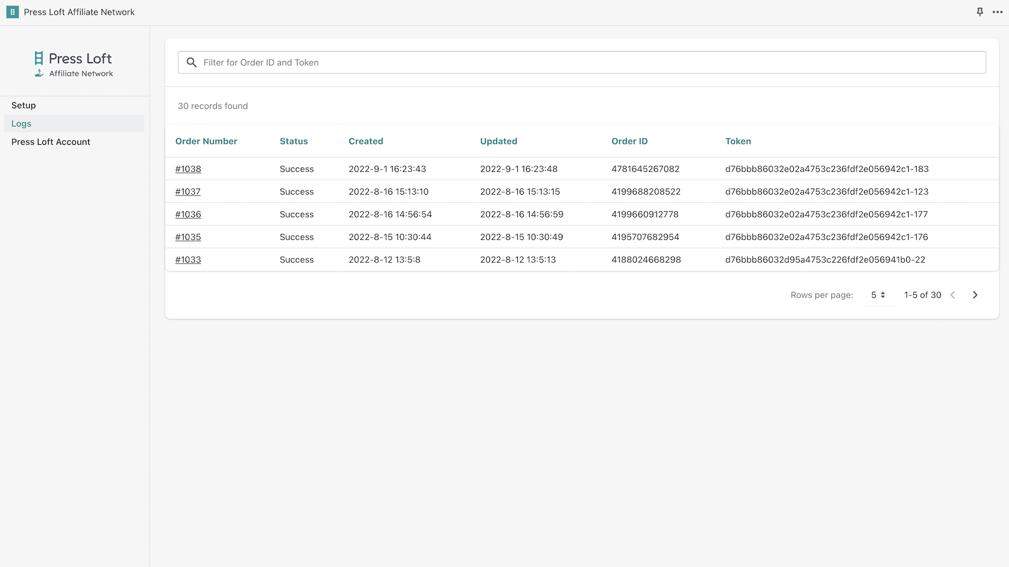Select Logs in the sidebar

[21, 123]
